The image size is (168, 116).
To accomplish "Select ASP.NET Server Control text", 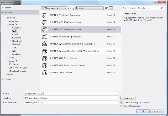I will 61,73.
